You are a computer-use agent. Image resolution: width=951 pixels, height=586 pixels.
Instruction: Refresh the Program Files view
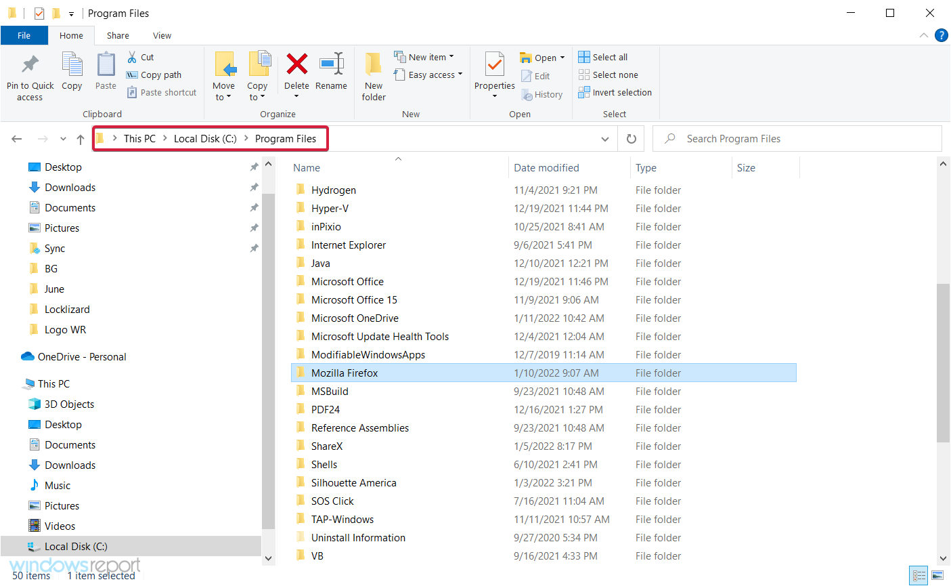[632, 139]
